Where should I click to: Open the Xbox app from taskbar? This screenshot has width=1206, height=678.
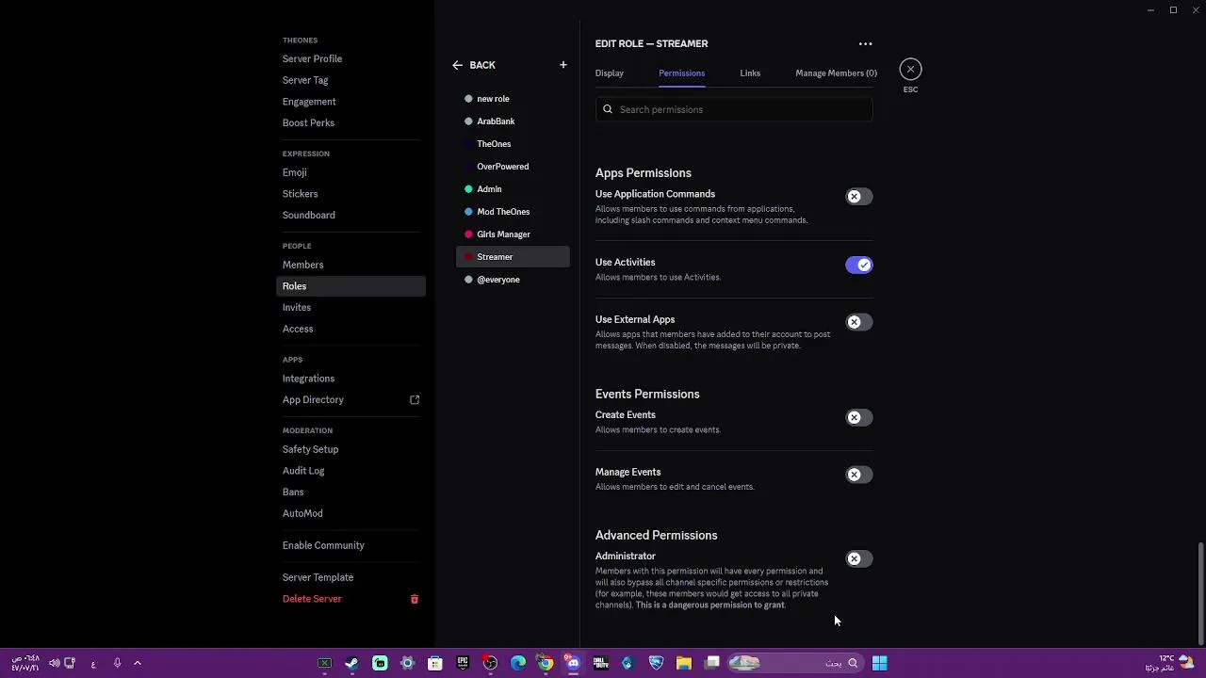(324, 663)
